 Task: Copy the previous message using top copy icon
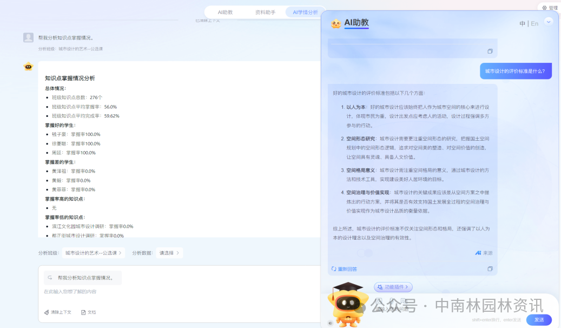(x=490, y=51)
